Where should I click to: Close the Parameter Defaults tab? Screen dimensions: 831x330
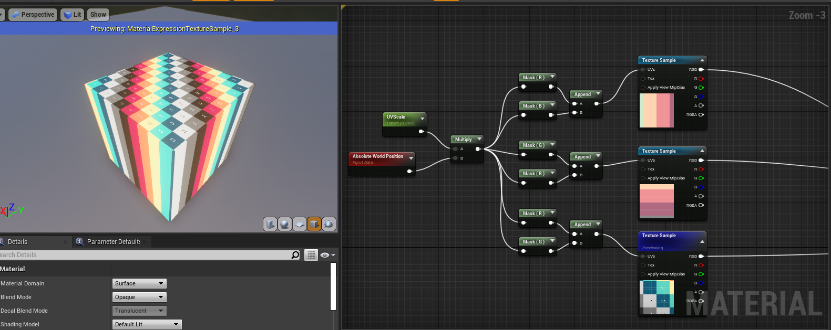tap(146, 242)
